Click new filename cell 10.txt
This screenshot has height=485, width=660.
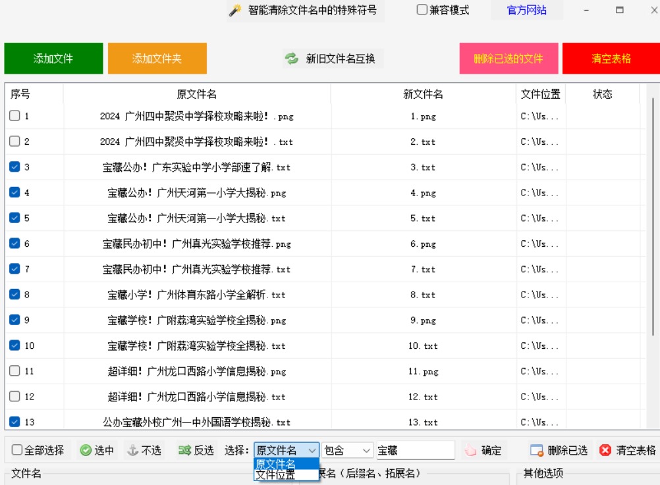coord(423,345)
